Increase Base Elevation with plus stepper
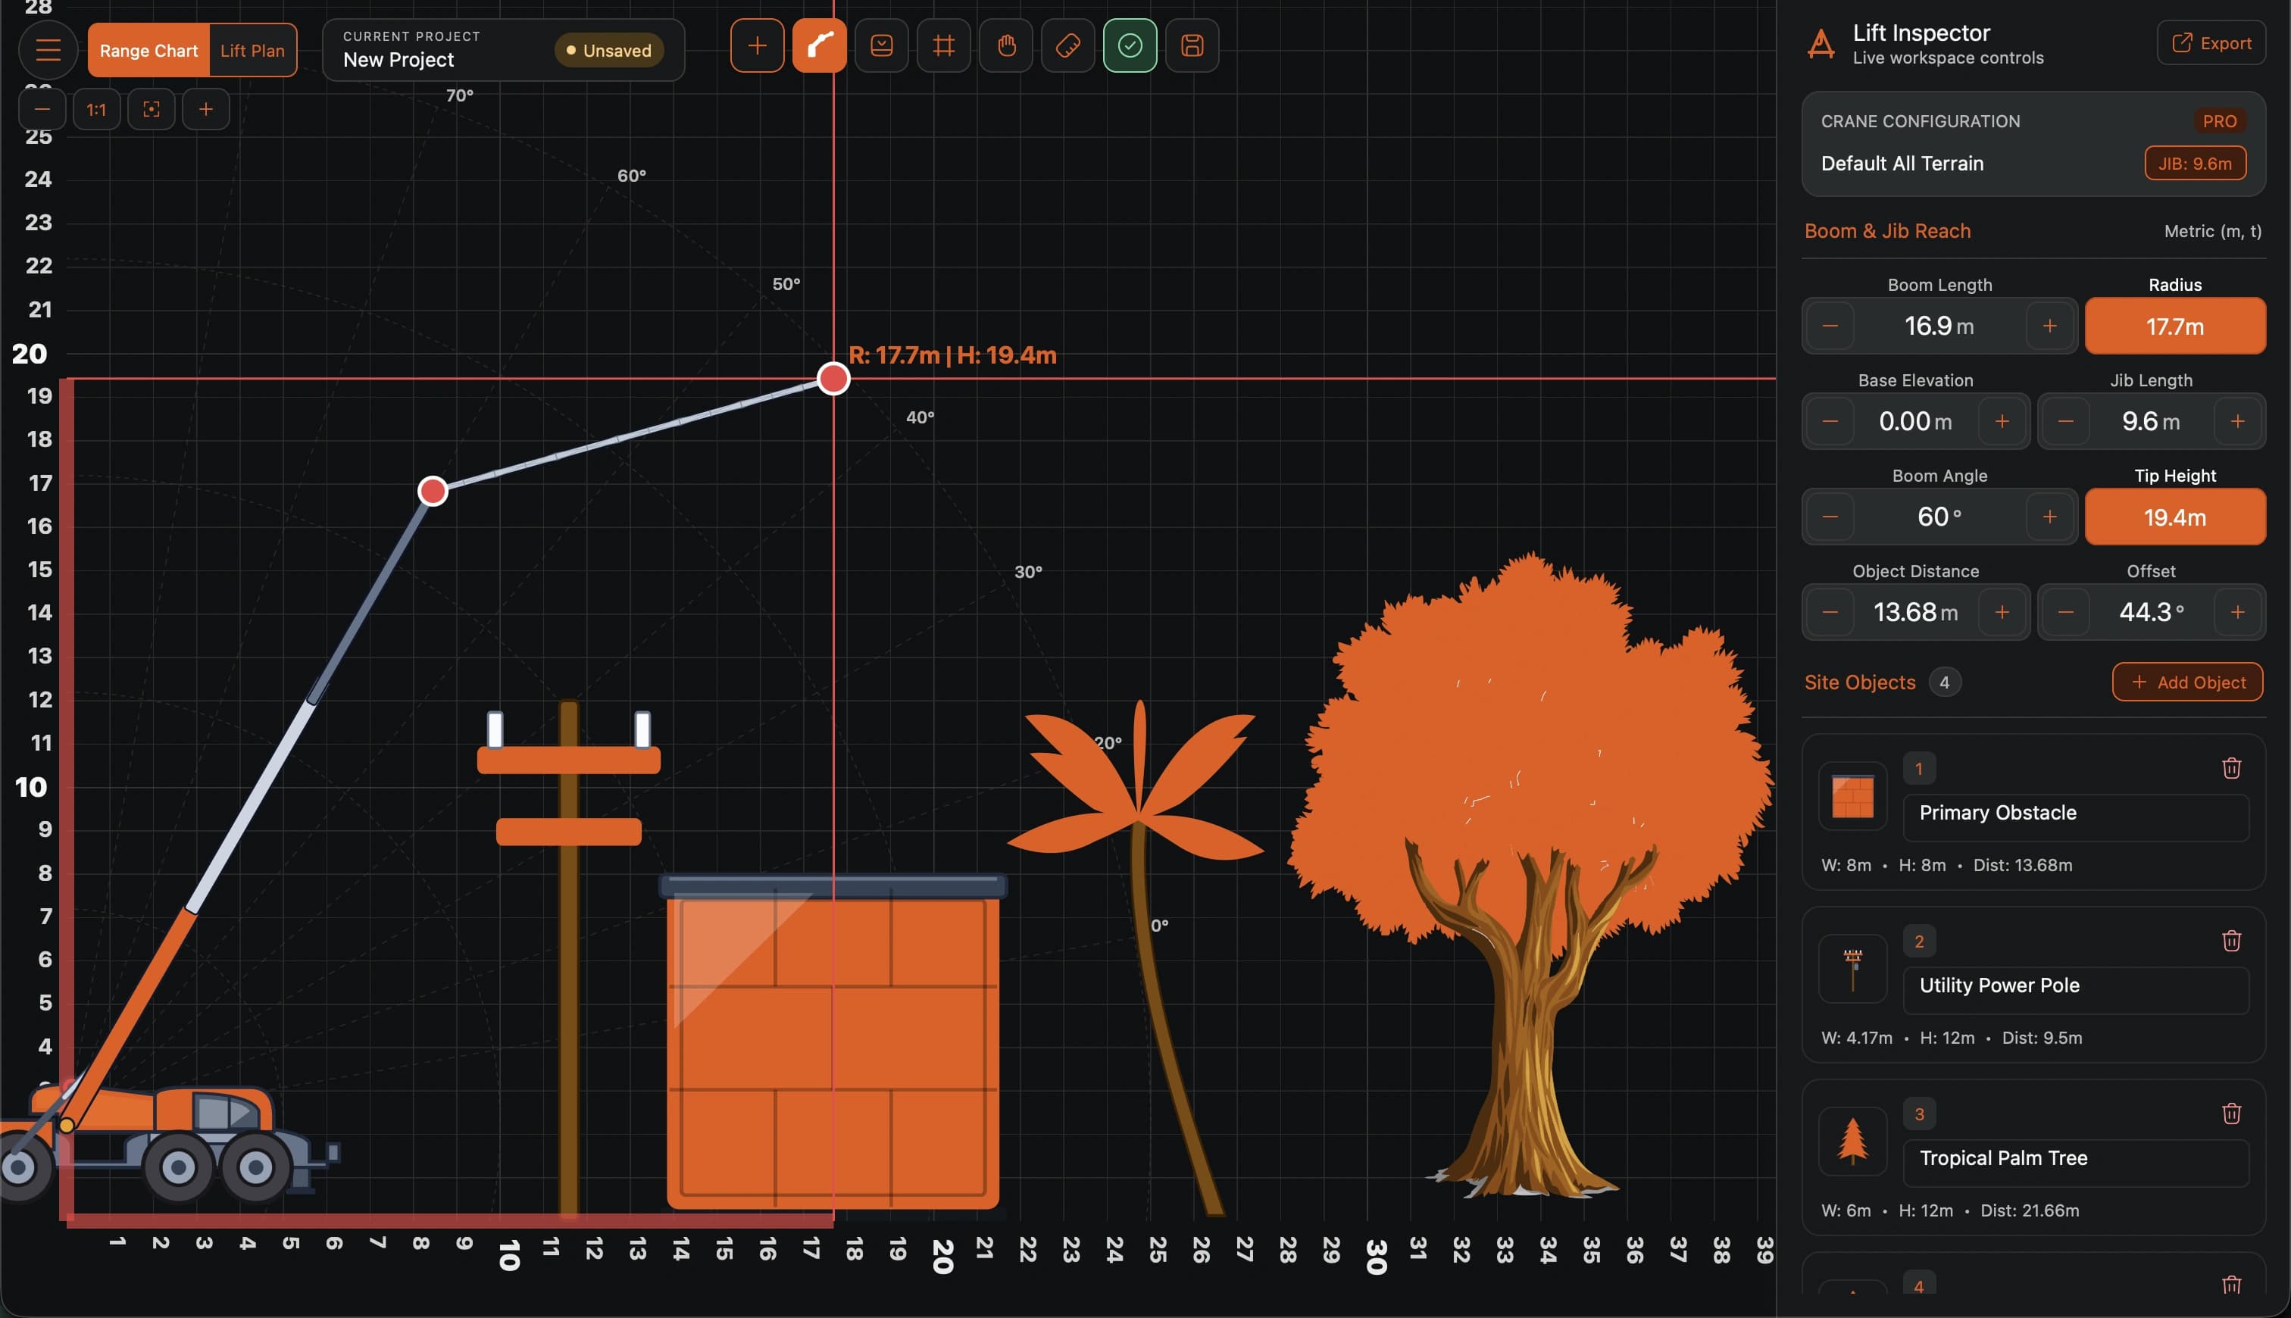 pyautogui.click(x=2002, y=422)
